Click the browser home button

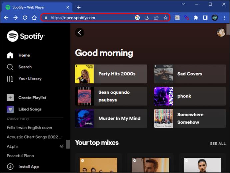coord(34,18)
